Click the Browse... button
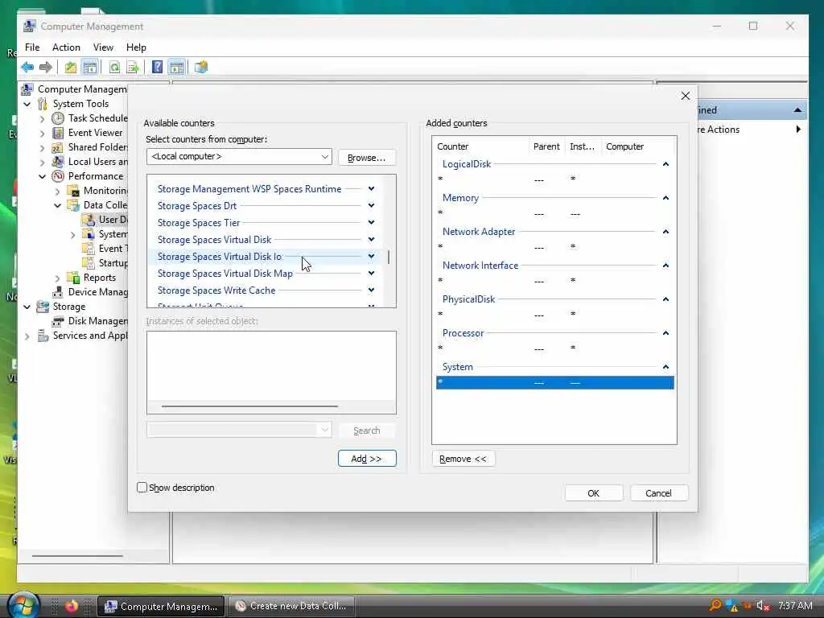Screen dimensions: 824x618 pos(367,158)
